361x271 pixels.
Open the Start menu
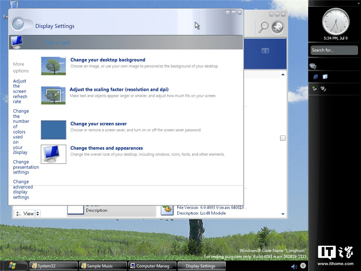(12, 265)
